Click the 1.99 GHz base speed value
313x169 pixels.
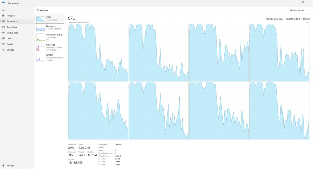tap(118, 145)
